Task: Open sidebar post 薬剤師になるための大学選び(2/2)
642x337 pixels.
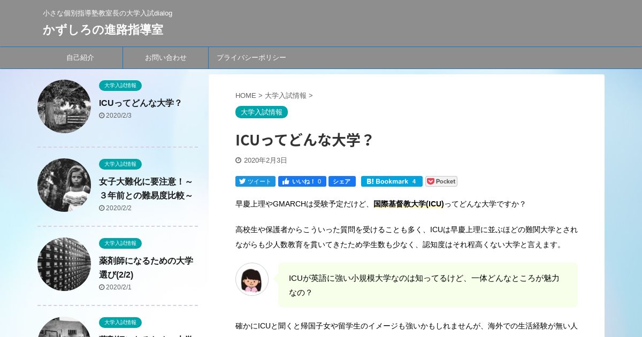Action: 146,267
